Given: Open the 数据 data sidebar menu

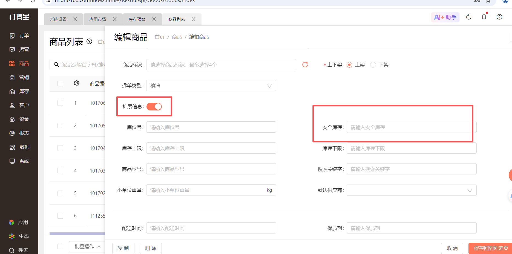Looking at the screenshot, I should pyautogui.click(x=19, y=147).
